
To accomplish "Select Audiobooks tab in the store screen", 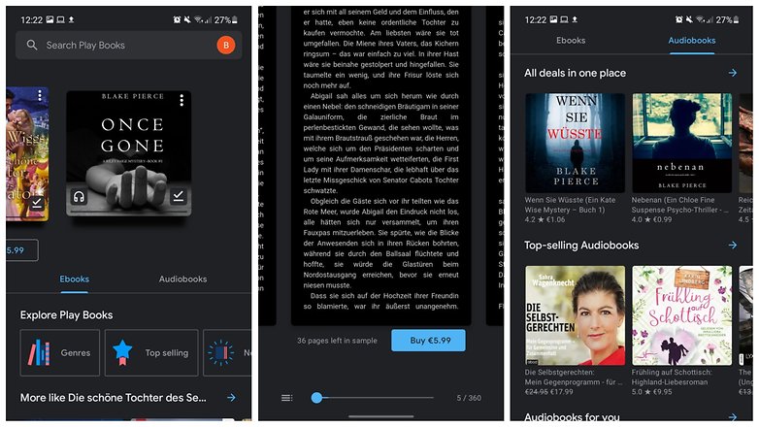I will tap(692, 41).
